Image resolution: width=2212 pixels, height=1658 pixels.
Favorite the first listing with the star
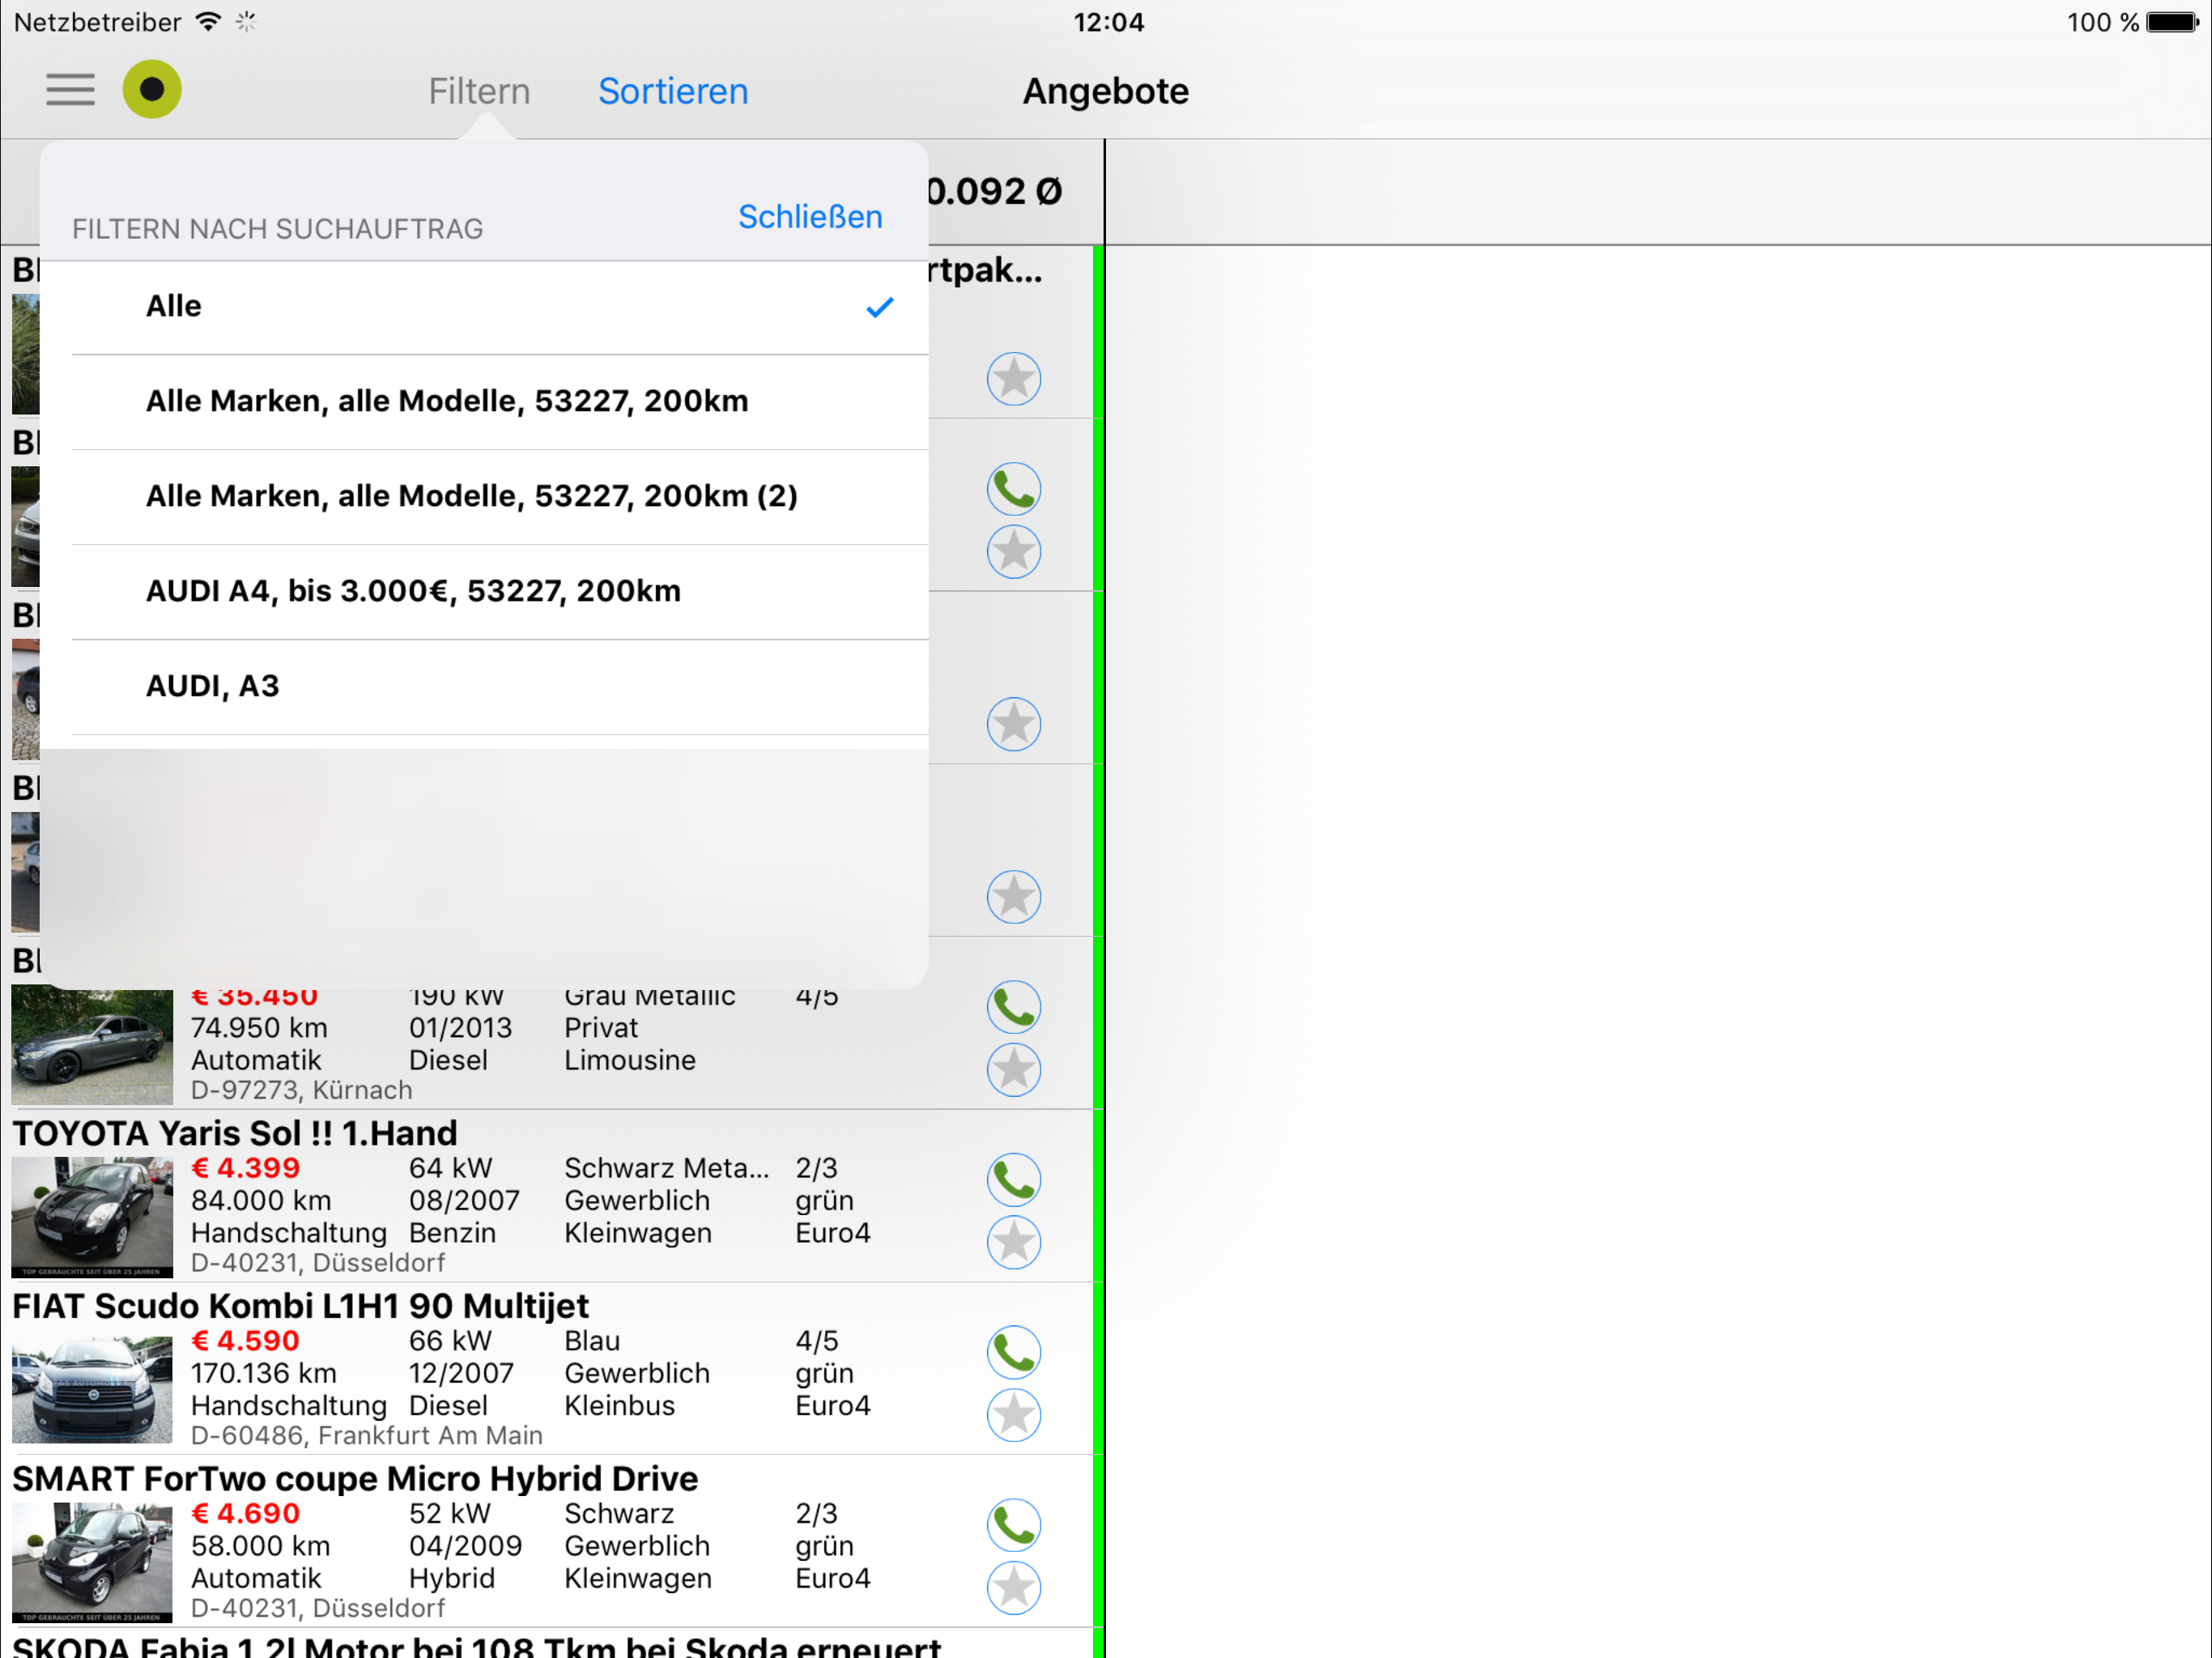point(1014,379)
